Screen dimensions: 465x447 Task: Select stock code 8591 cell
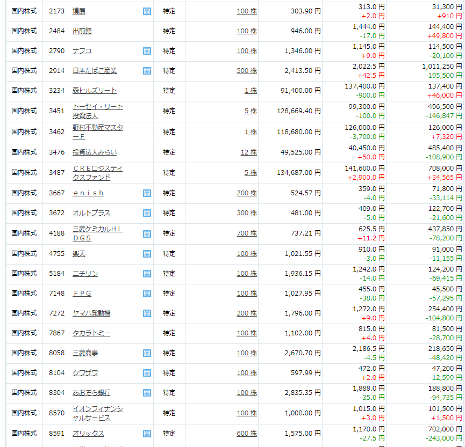56,434
